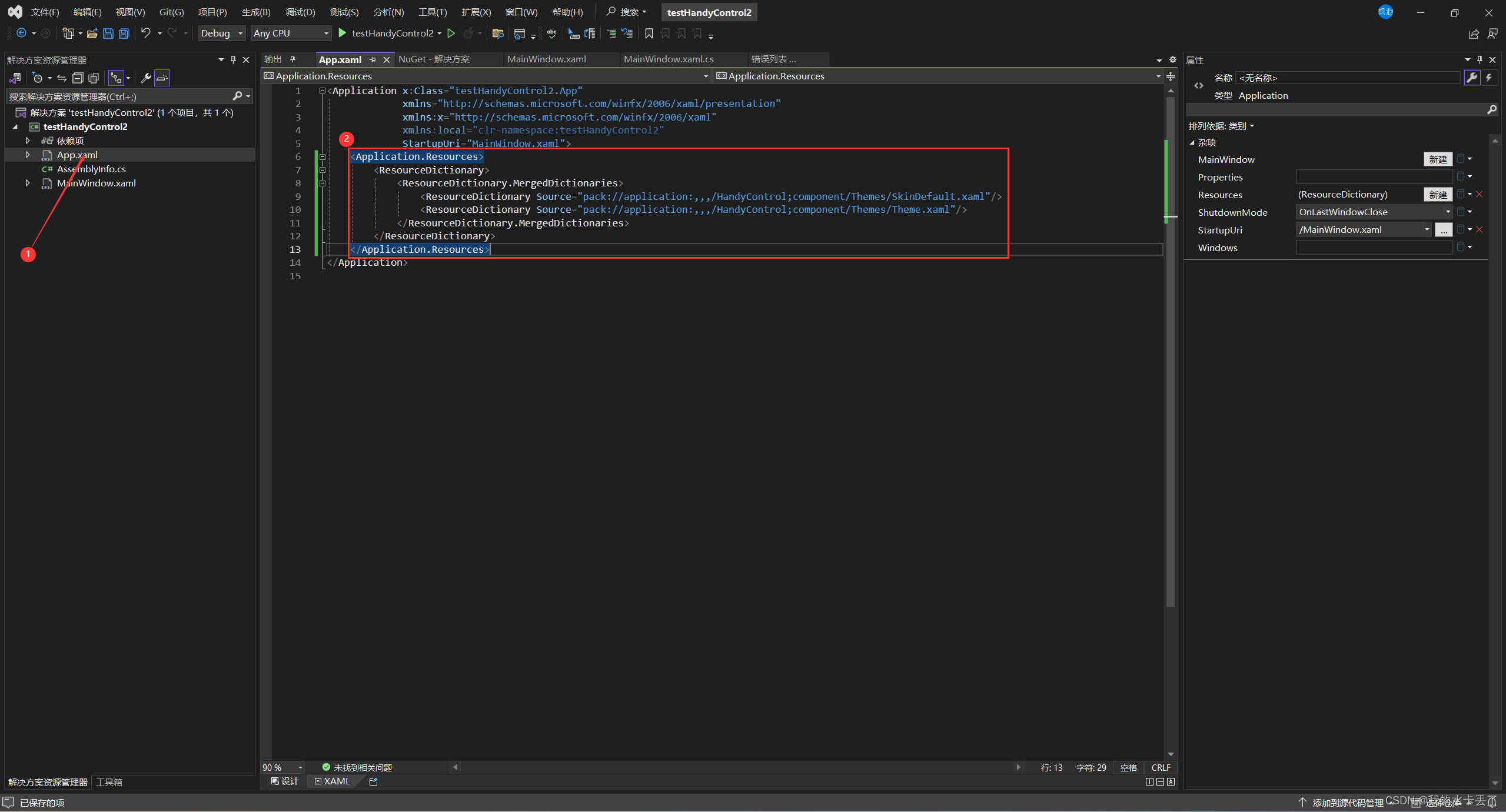Open the Debug configuration dropdown
Screen dimensions: 1506x812
point(221,34)
